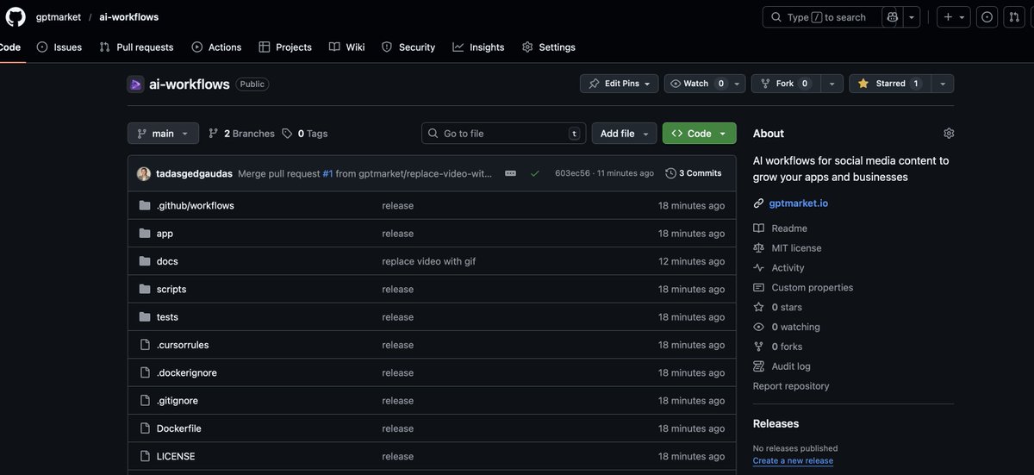Image resolution: width=1034 pixels, height=475 pixels.
Task: Click the Type / to search box
Action: coord(822,17)
